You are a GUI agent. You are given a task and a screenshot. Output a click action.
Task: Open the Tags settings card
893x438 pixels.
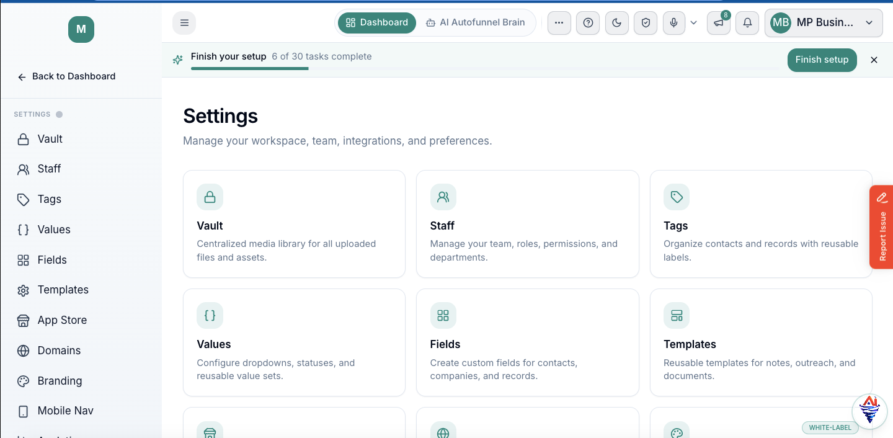761,224
